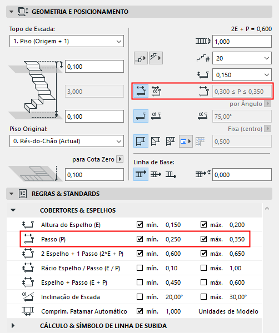This screenshot has width=279, height=333.
Task: Click the Regras & Standards panel icon
Action: [x=23, y=194]
